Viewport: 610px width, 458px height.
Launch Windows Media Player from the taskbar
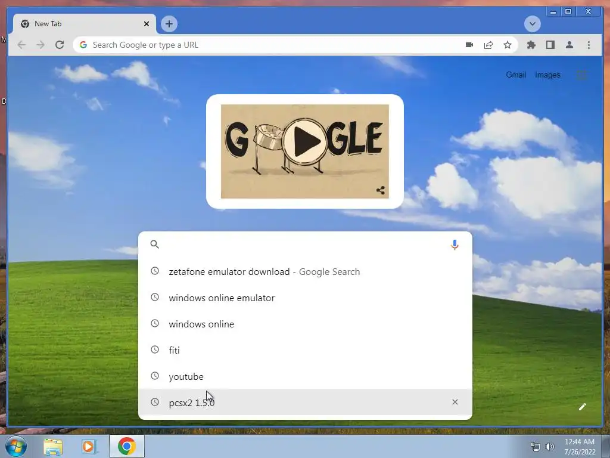click(x=89, y=447)
